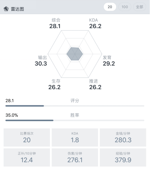
Task: Click the 输出 30.3 radar label
Action: 41,61
